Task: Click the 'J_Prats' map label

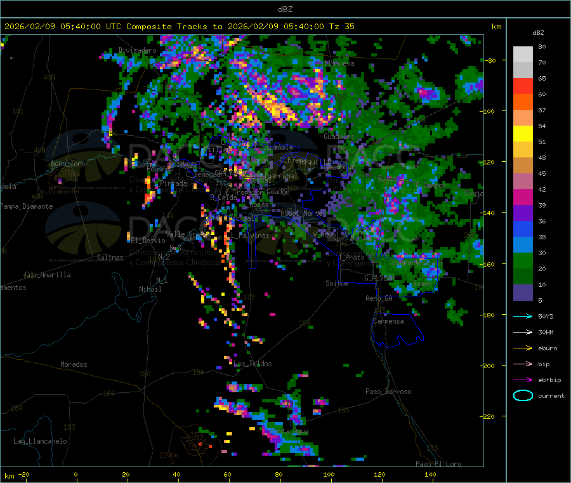Action: [351, 257]
